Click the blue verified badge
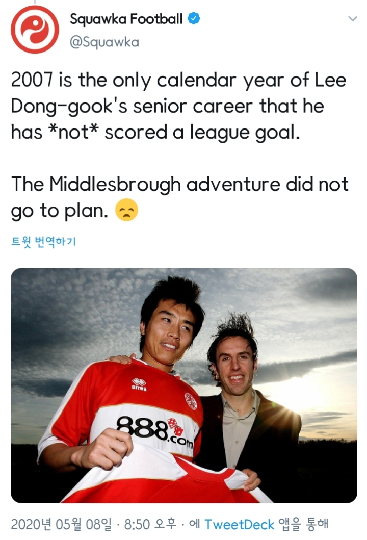Screen dimensions: 367x540 (x=194, y=18)
